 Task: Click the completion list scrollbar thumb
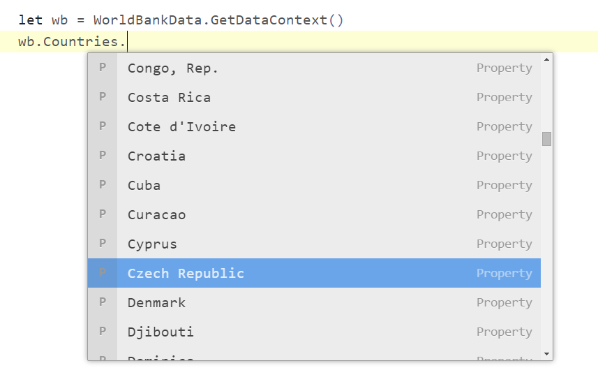(546, 139)
